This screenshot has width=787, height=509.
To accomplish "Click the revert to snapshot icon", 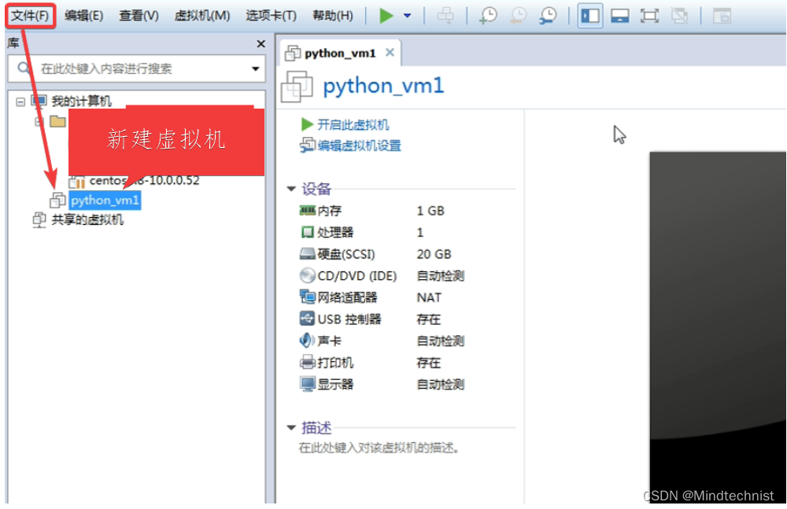I will point(518,16).
